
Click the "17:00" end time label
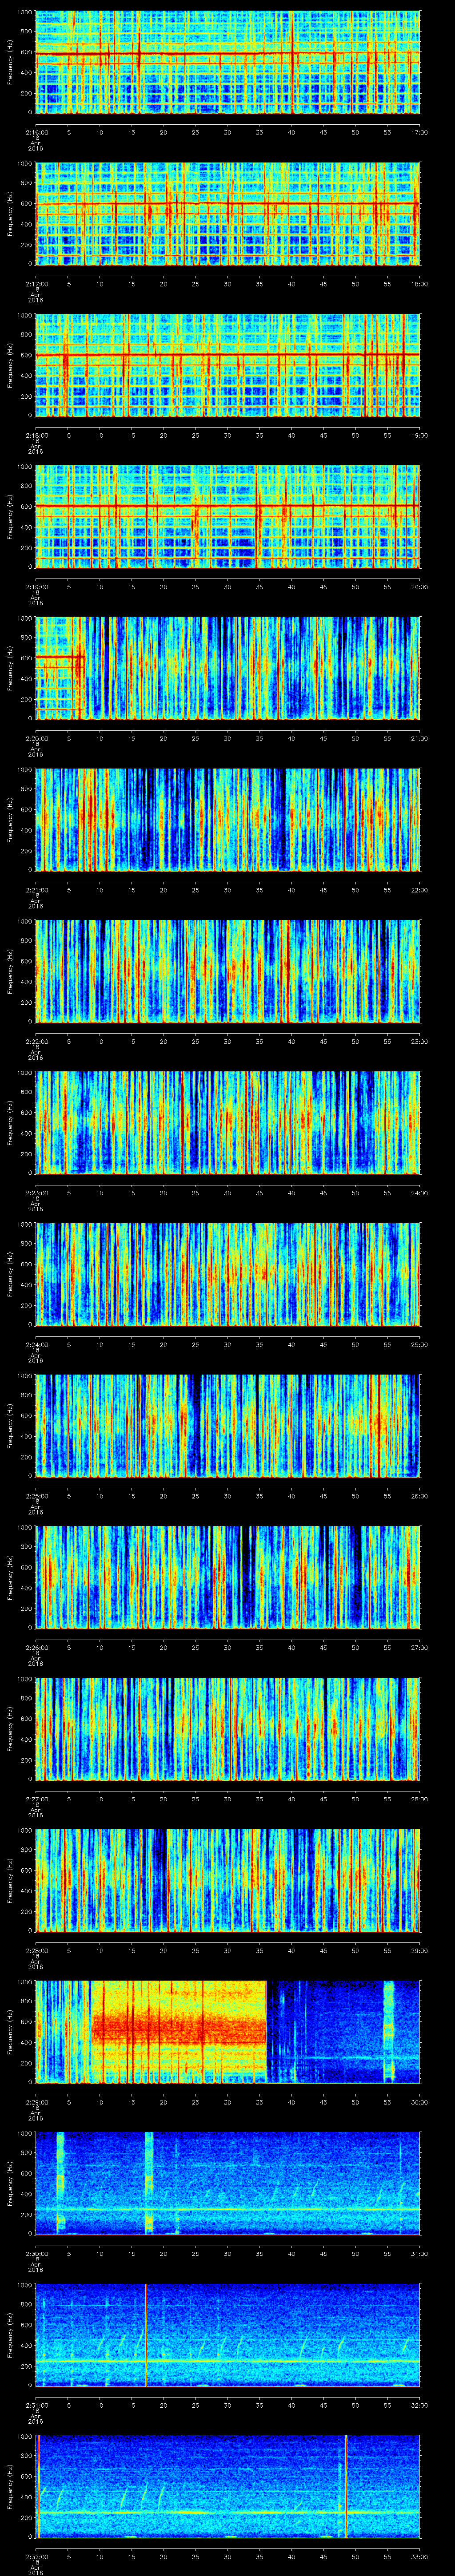[420, 131]
